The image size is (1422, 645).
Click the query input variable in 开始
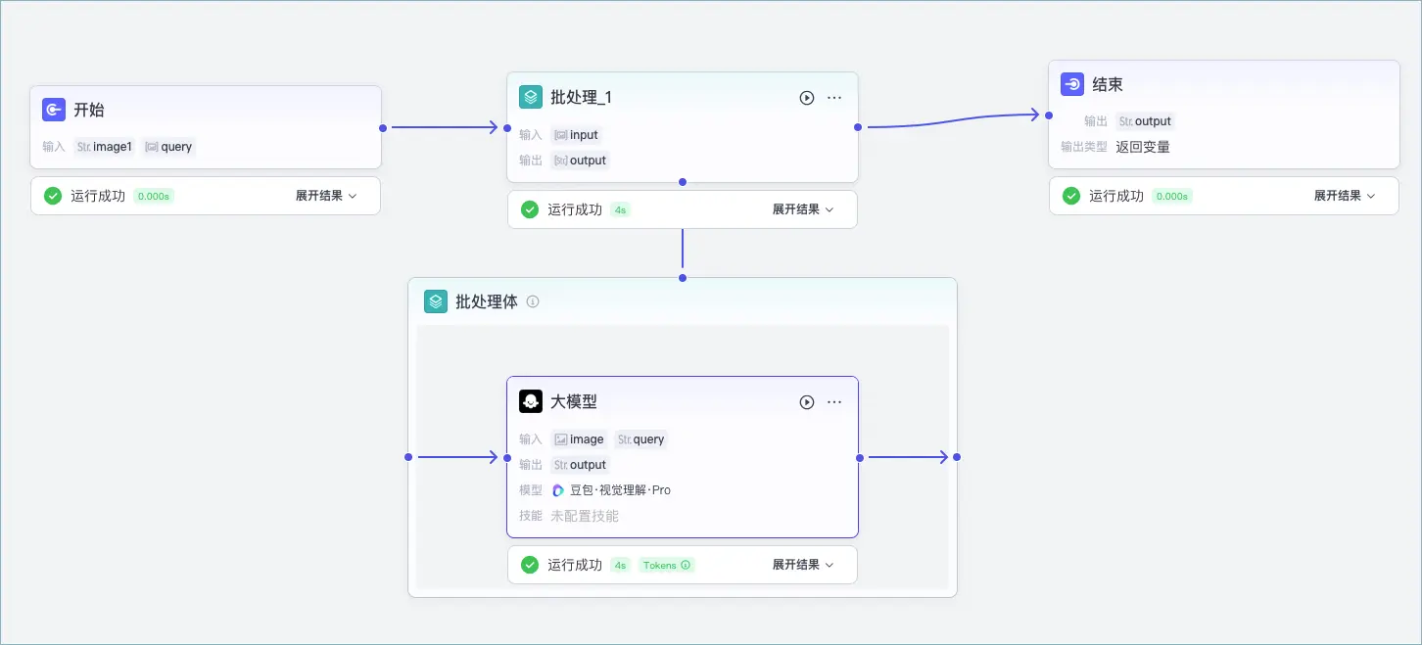click(x=168, y=147)
